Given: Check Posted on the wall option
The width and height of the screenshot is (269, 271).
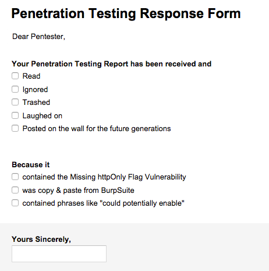Looking at the screenshot, I should click(x=15, y=128).
